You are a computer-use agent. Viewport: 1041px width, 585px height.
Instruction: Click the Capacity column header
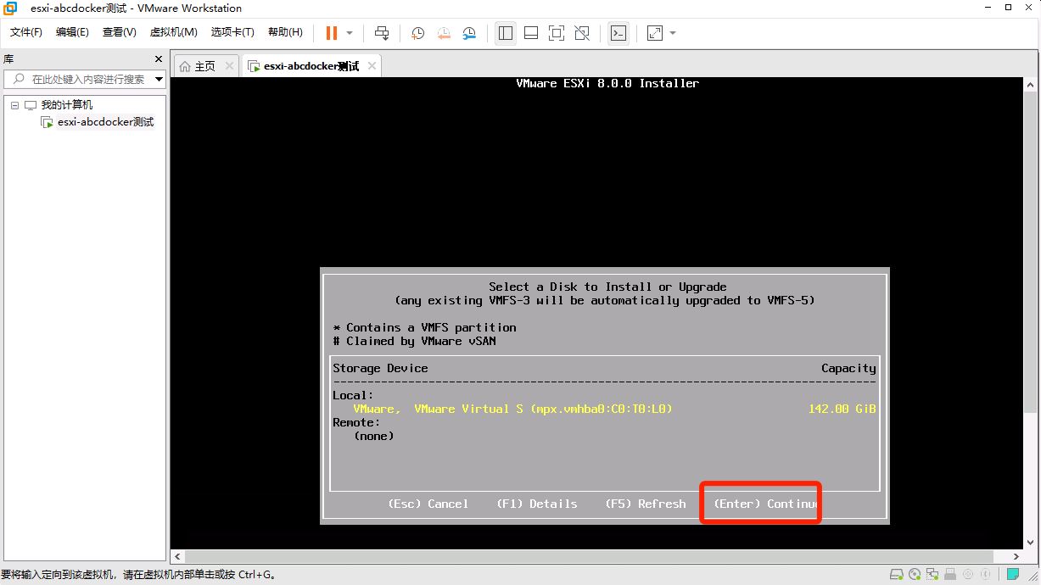(x=848, y=368)
